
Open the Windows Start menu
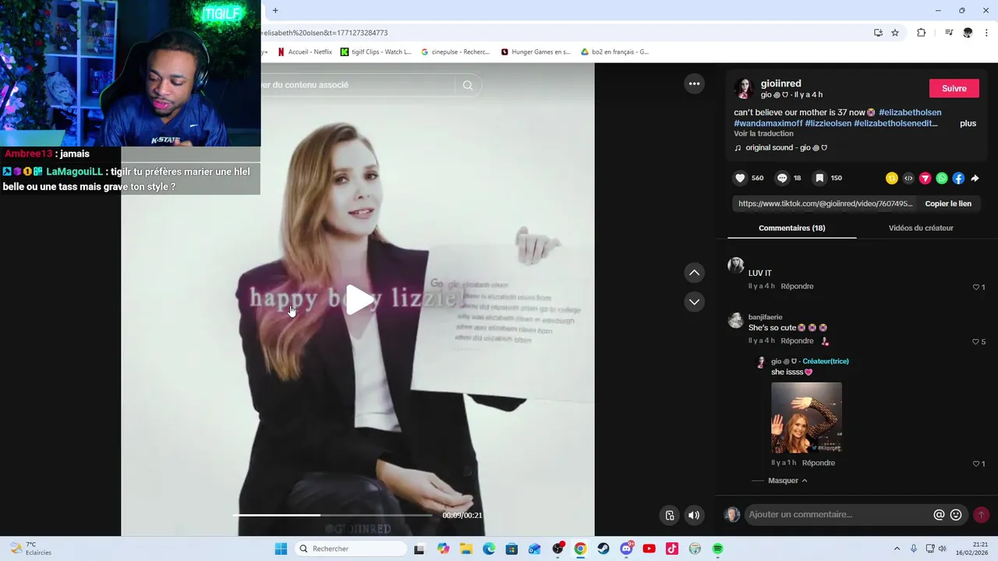click(281, 549)
